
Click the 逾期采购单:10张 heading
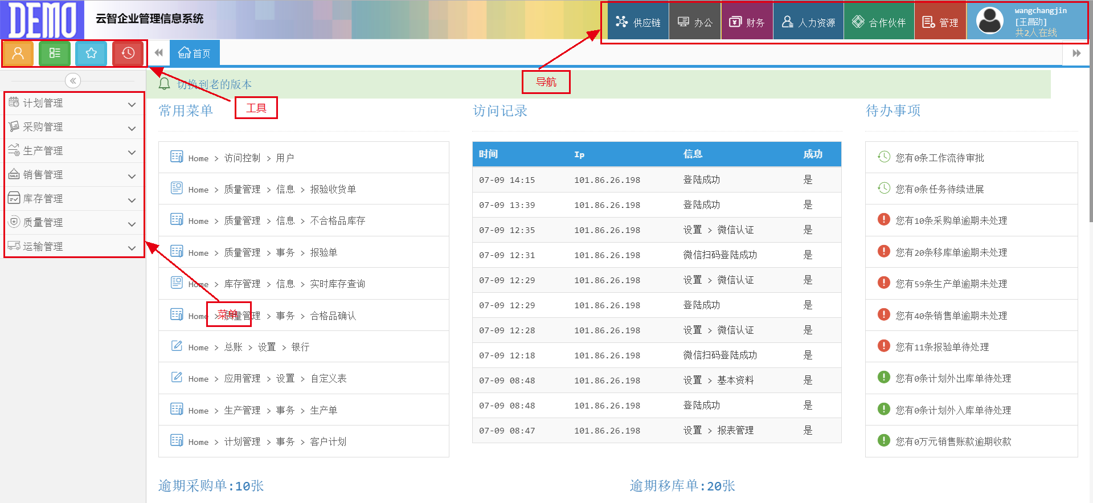pos(211,485)
